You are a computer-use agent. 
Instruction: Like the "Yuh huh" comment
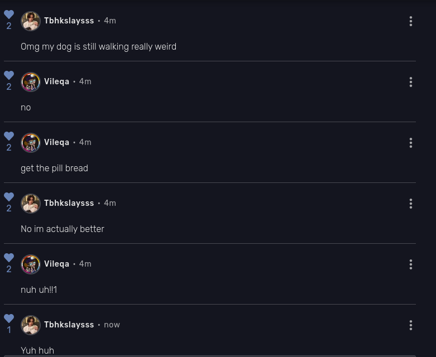pyautogui.click(x=9, y=319)
